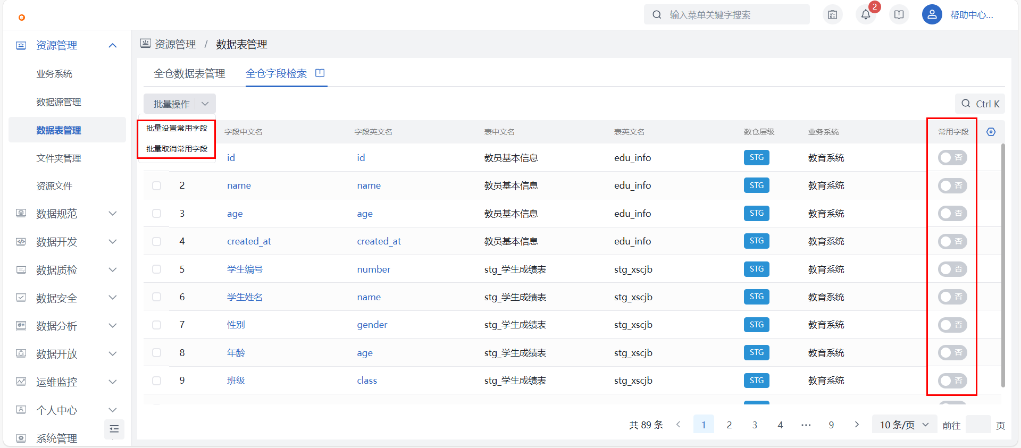Screen dimensions: 1021x448
Task: Click the 资源管理 sidebar icon
Action: click(21, 46)
